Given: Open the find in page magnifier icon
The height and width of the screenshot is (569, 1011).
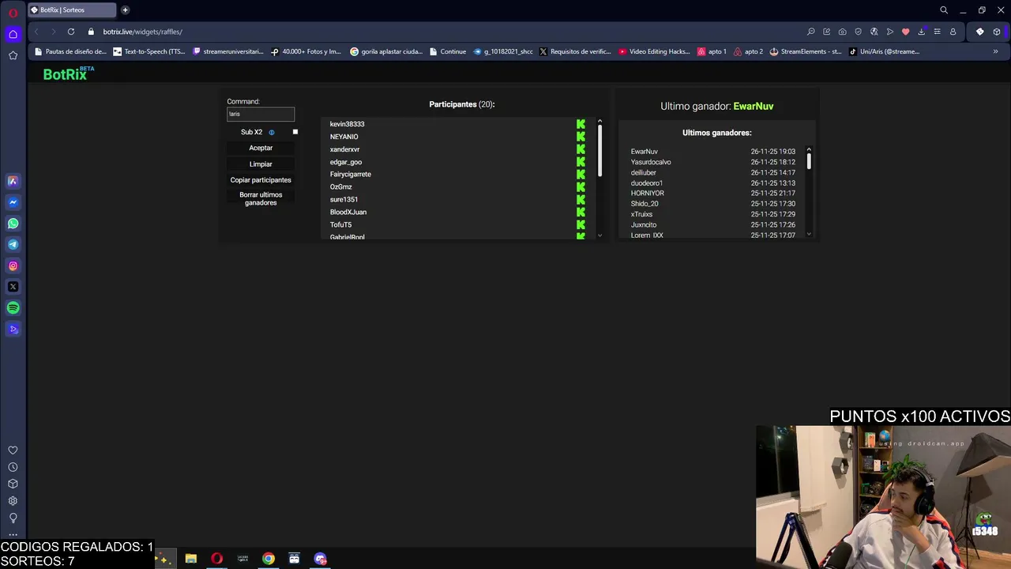Looking at the screenshot, I should tap(810, 32).
